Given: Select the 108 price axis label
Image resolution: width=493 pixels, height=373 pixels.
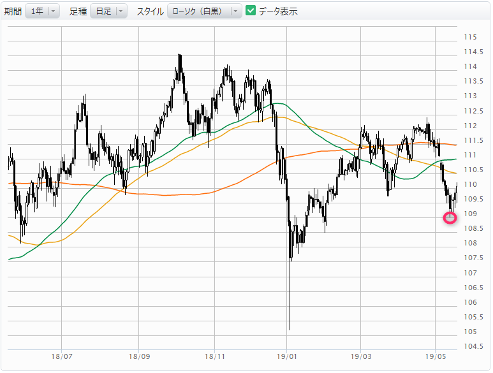Looking at the screenshot, I should coord(470,243).
